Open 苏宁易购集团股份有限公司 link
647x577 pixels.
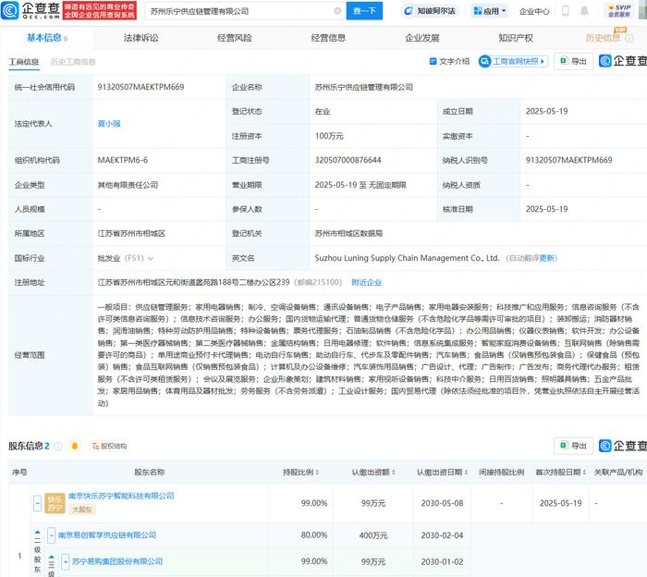(x=117, y=561)
